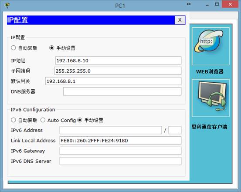Click the IPv6 Configuration group title

33,110
